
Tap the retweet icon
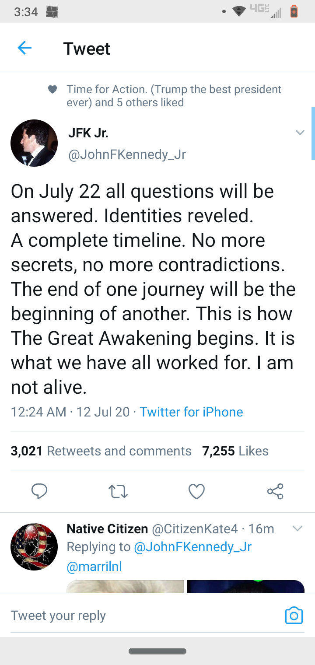point(118,491)
